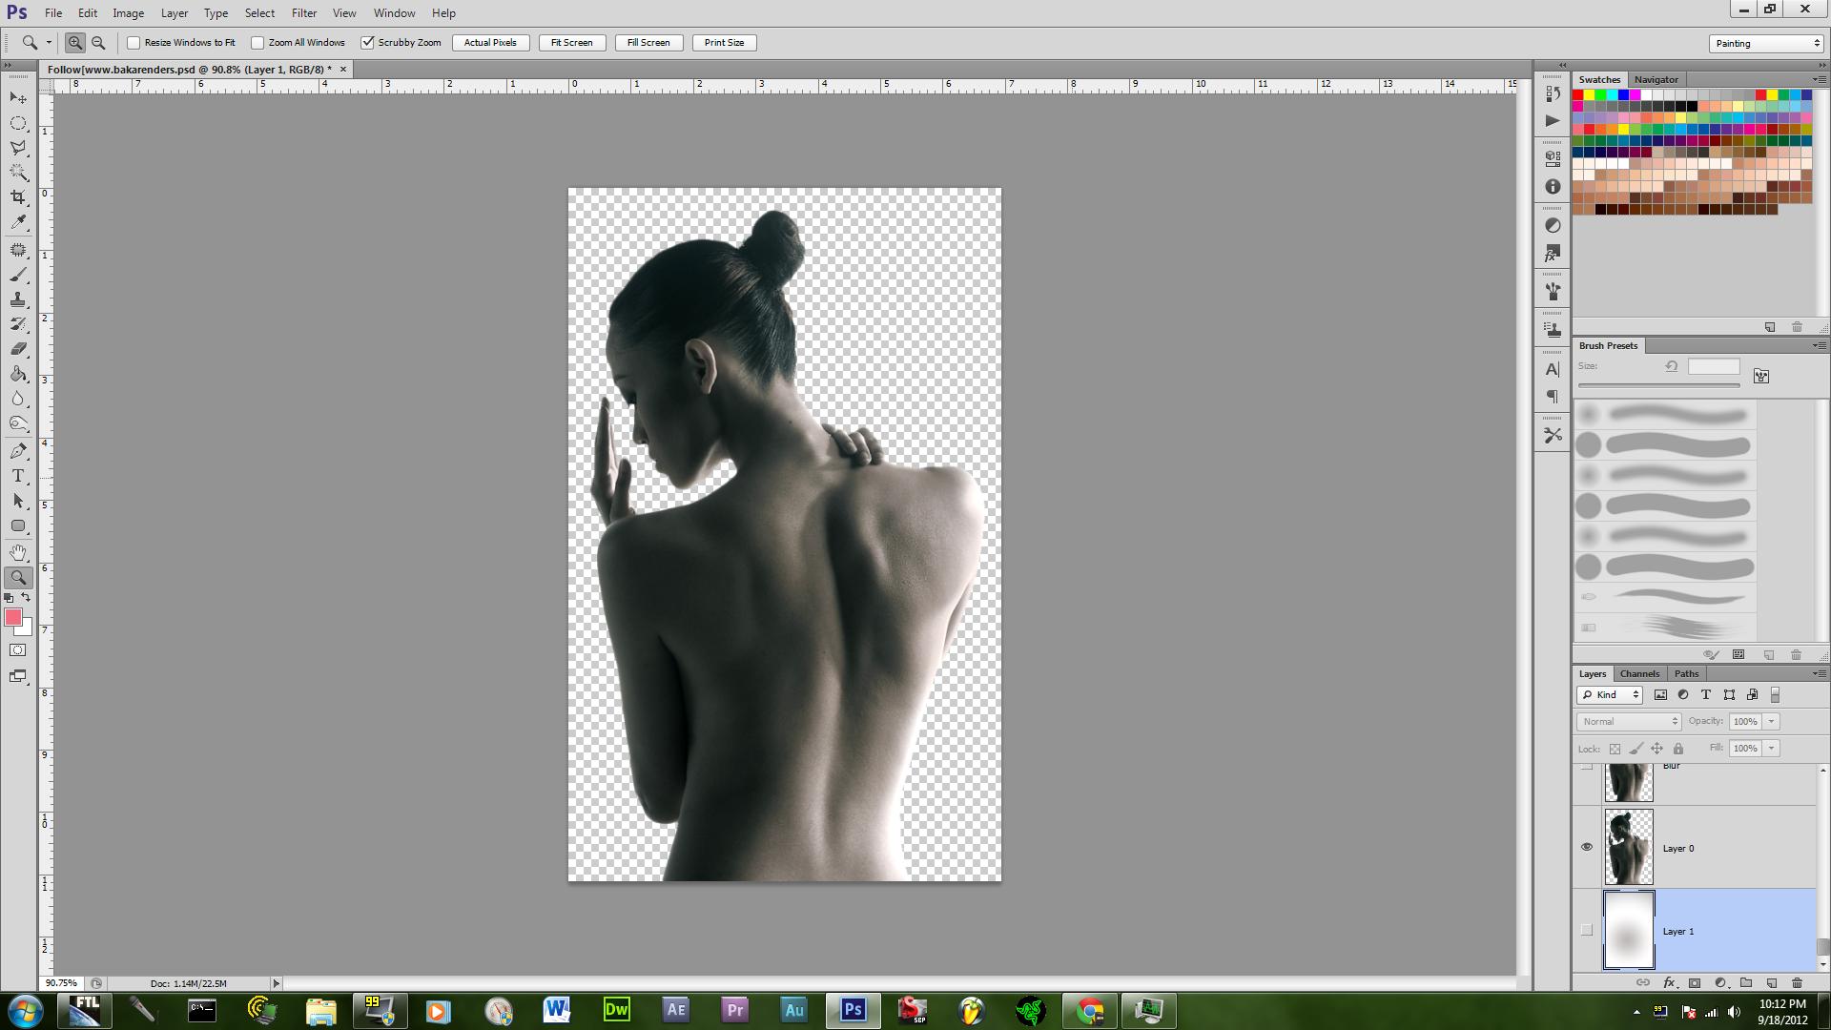
Task: Select the Magic Wand tool
Action: pyautogui.click(x=18, y=173)
